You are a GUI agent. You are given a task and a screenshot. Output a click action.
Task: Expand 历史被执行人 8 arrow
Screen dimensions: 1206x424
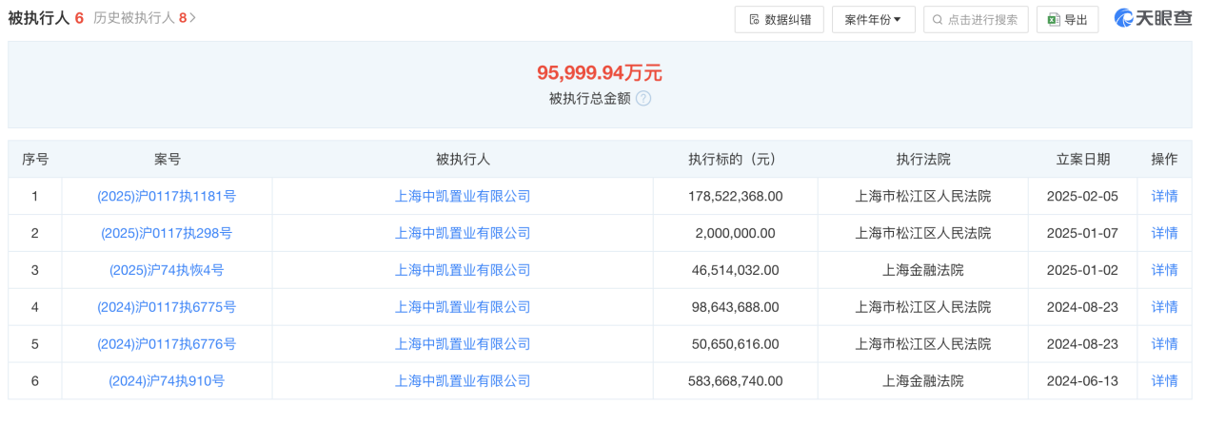(x=193, y=18)
